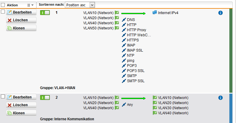Click the VLAN30 destination network icon

(x=155, y=108)
